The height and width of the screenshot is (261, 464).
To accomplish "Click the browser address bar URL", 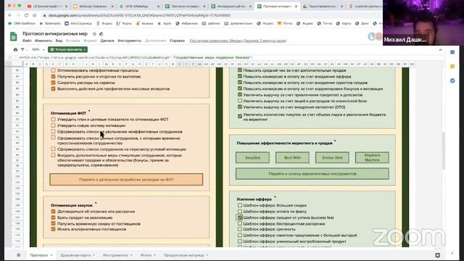I will (139, 15).
